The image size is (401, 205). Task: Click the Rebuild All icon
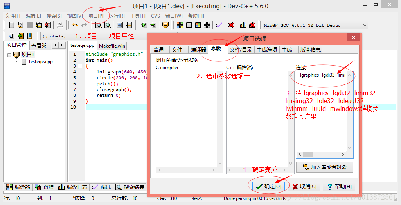click(207, 25)
